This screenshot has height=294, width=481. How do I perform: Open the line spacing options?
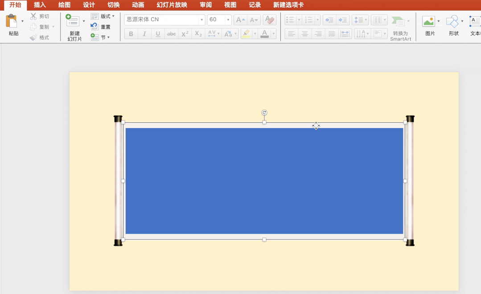coord(360,20)
